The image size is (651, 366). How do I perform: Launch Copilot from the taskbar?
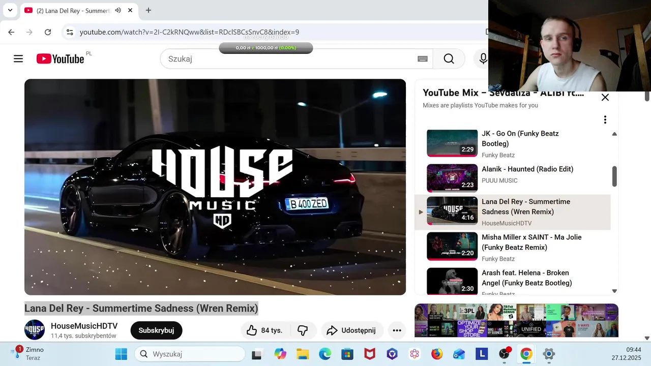(280, 354)
